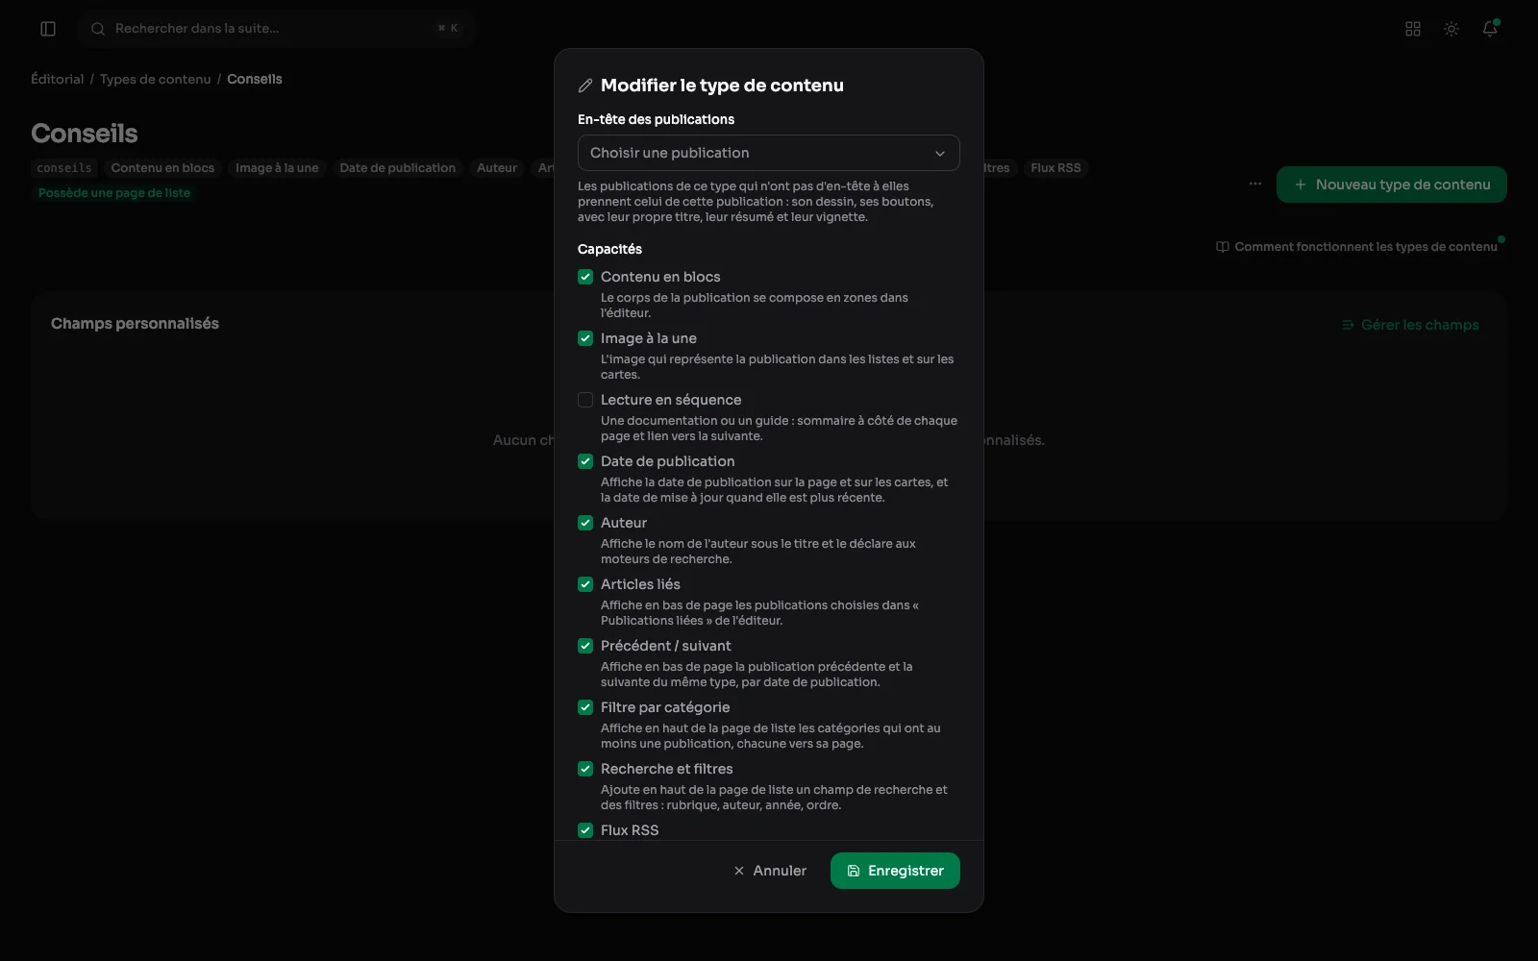Screen dimensions: 1538x961
Task: Open the notifications bell
Action: click(x=1490, y=29)
